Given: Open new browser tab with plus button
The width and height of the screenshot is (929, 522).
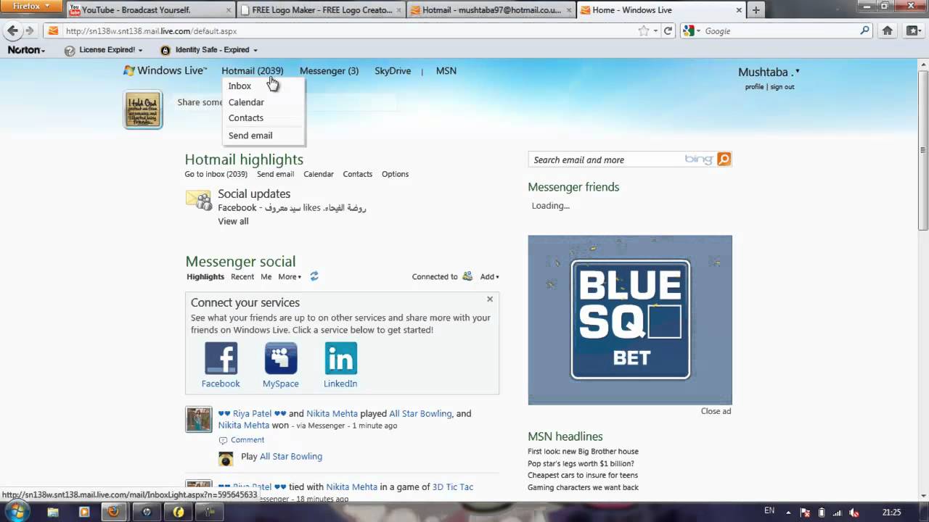Looking at the screenshot, I should coord(756,10).
